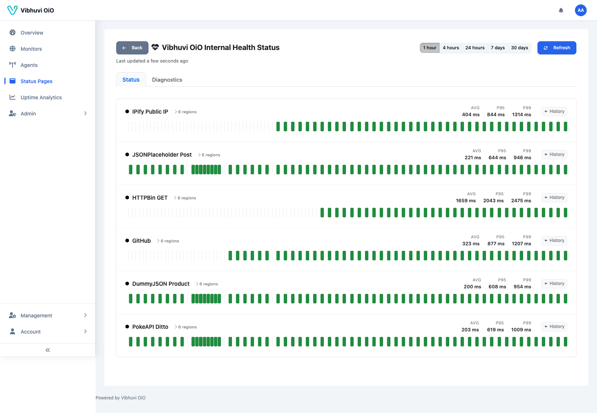597x413 pixels.
Task: Click the GitHub P95 877 ms value
Action: click(496, 243)
